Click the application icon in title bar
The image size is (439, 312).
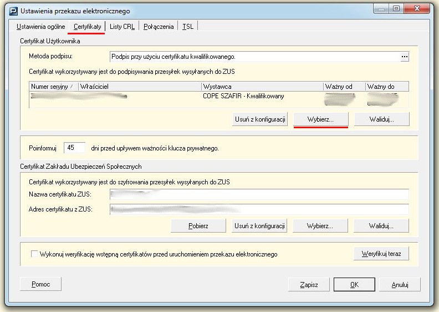(x=13, y=11)
